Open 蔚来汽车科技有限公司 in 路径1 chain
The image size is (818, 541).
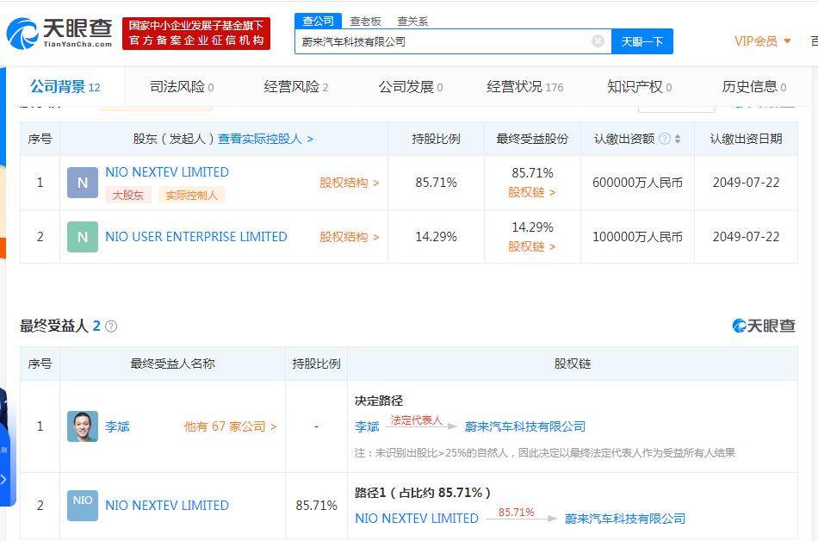[x=625, y=519]
